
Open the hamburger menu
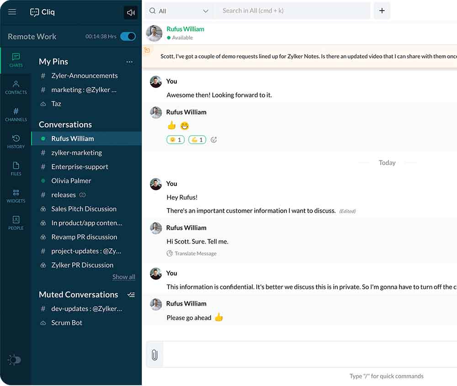coord(12,12)
